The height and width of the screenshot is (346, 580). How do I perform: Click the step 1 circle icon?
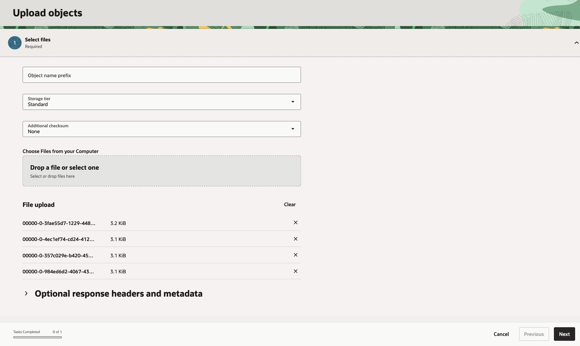pyautogui.click(x=15, y=43)
